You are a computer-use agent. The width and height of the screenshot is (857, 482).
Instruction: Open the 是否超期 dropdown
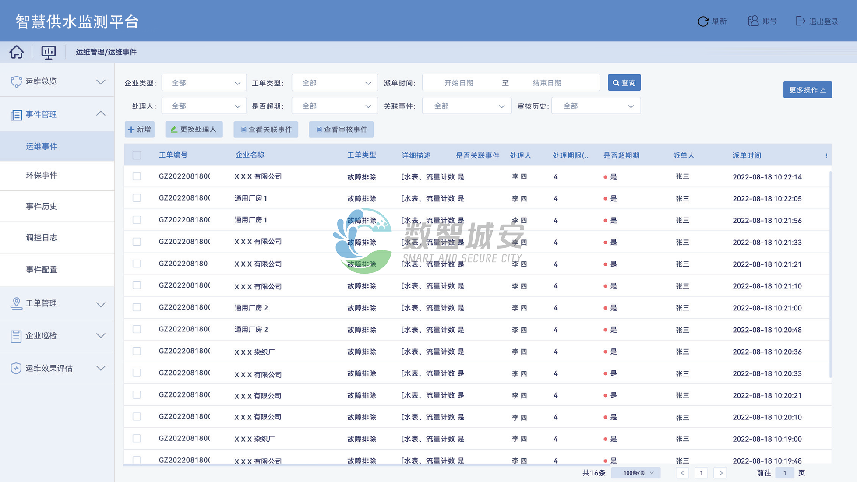[x=334, y=106]
